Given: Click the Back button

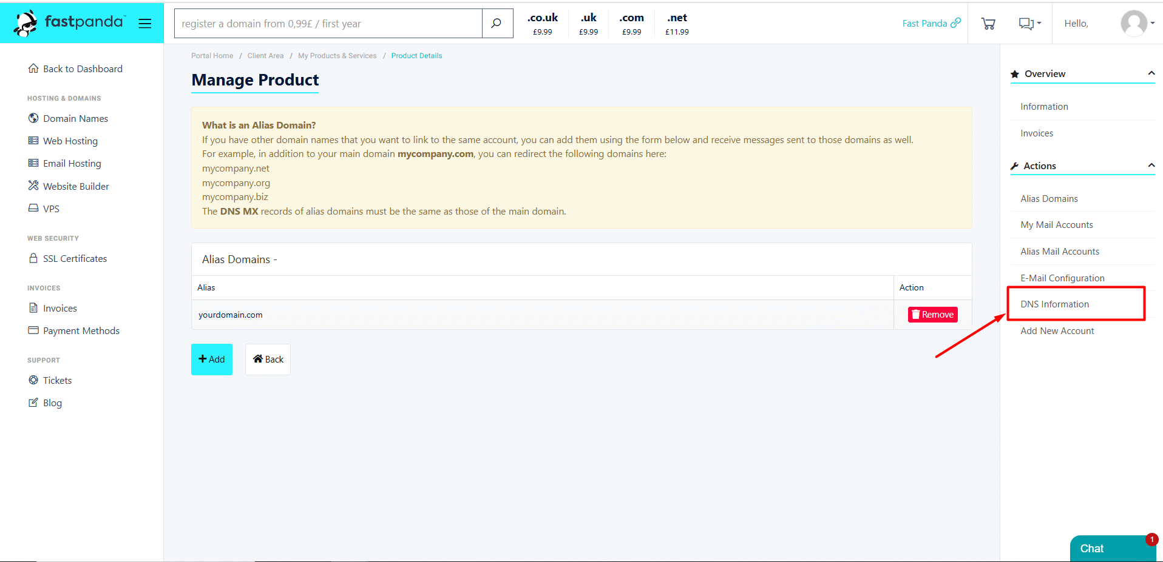Looking at the screenshot, I should click(268, 360).
